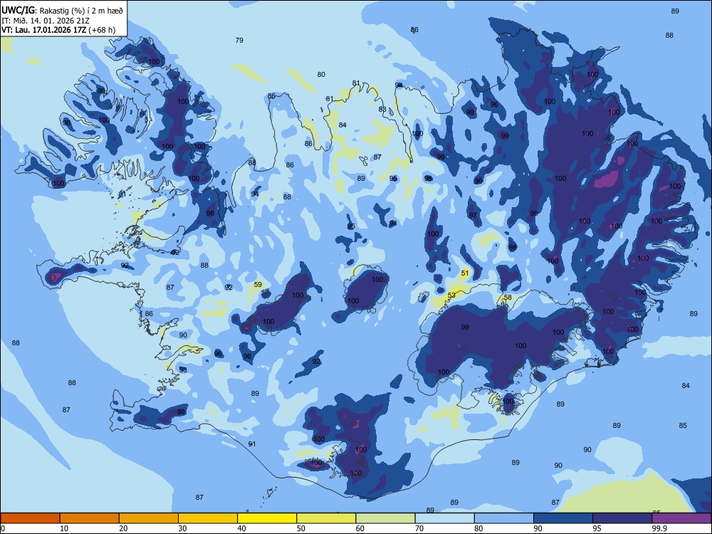The width and height of the screenshot is (712, 534).
Task: Click the 20–30 amber legend swatch
Action: (149, 518)
